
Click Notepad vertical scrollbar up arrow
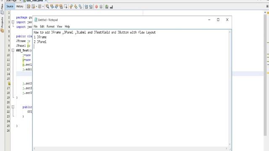[x=230, y=32]
